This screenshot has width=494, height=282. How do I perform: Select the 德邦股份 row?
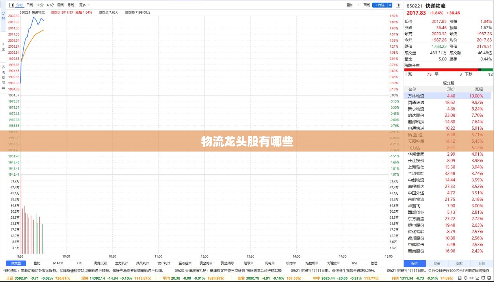[447, 238]
